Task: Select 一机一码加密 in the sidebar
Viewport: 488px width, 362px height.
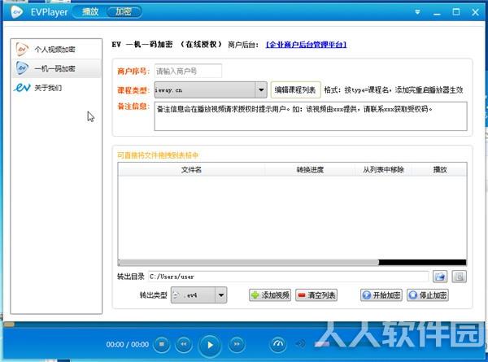Action: click(56, 68)
